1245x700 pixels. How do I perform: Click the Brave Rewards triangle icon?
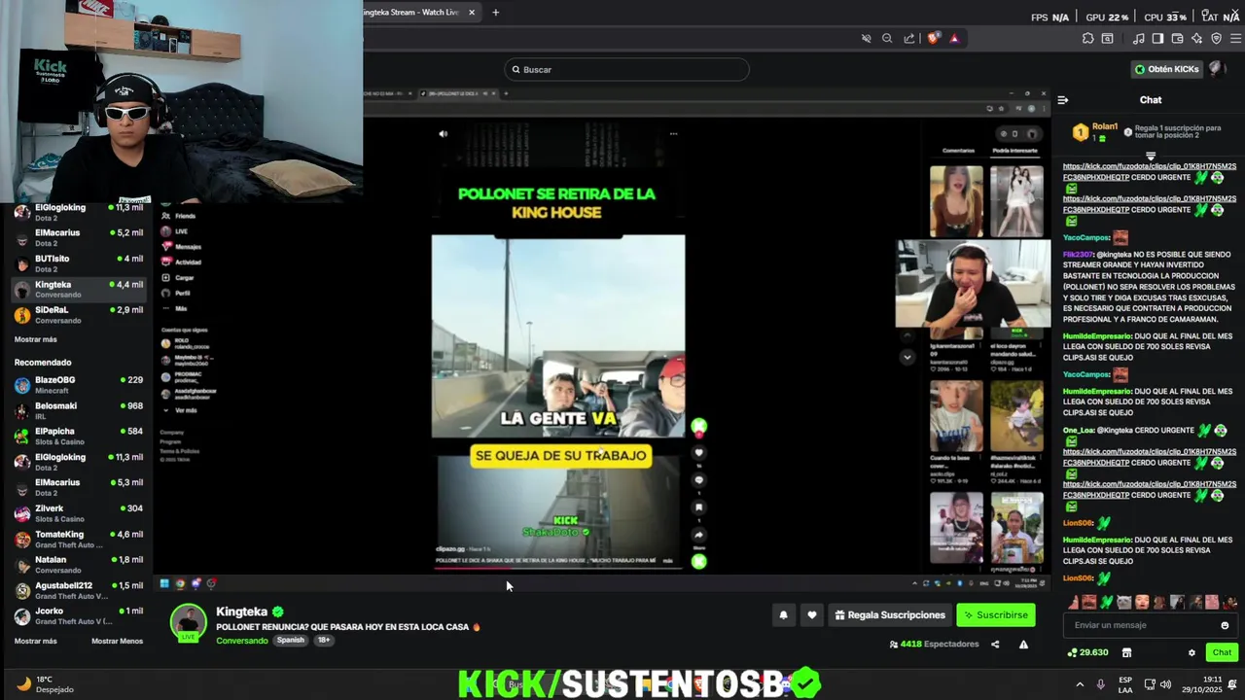[954, 38]
